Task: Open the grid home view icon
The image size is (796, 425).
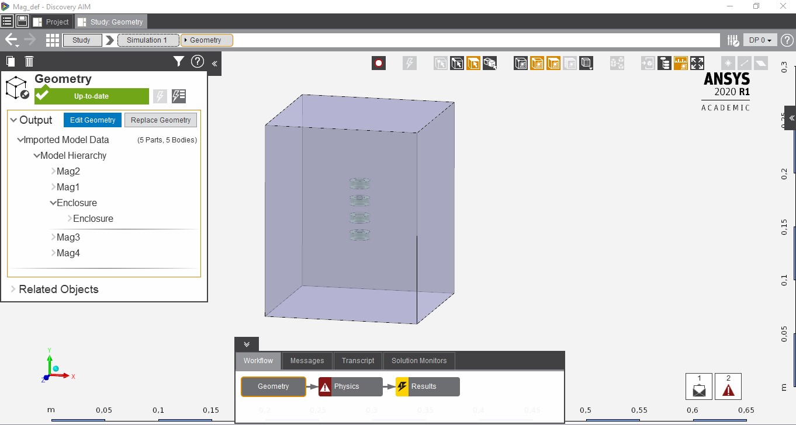Action: point(53,40)
